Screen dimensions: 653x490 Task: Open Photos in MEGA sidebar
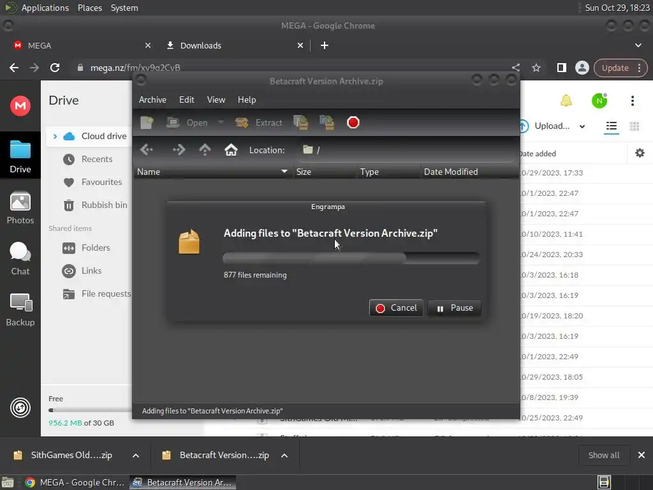[x=20, y=208]
